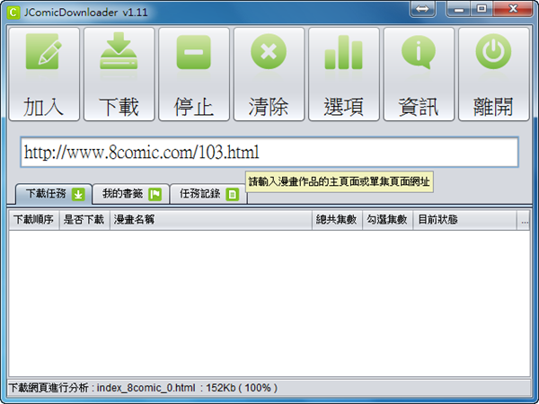Sort by the 漫畫名稱 column header
Screen dimensions: 539x404
211,220
